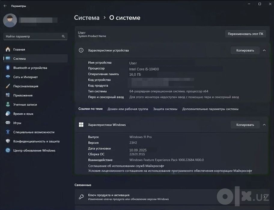Minimize the Параметры window

point(249,4)
